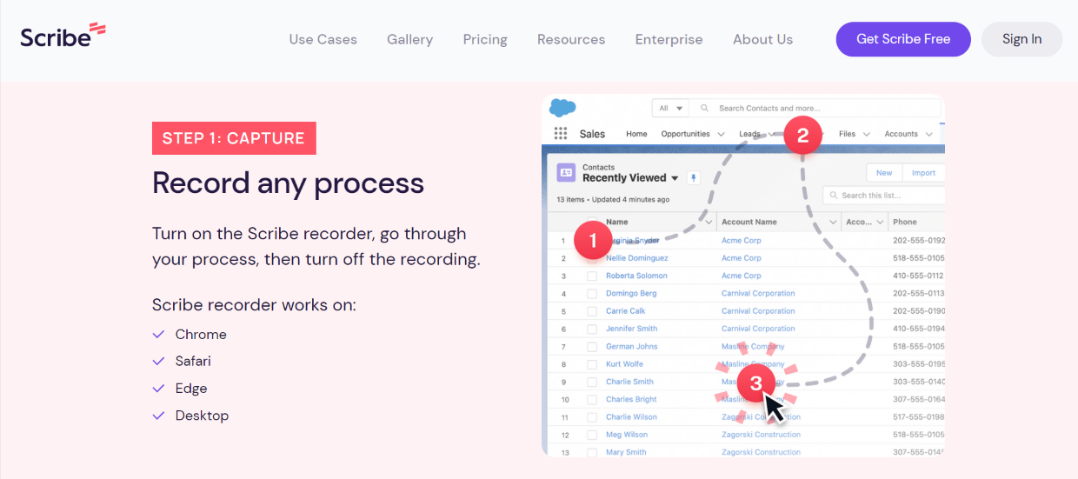Click the 13 items updated status text

(613, 199)
